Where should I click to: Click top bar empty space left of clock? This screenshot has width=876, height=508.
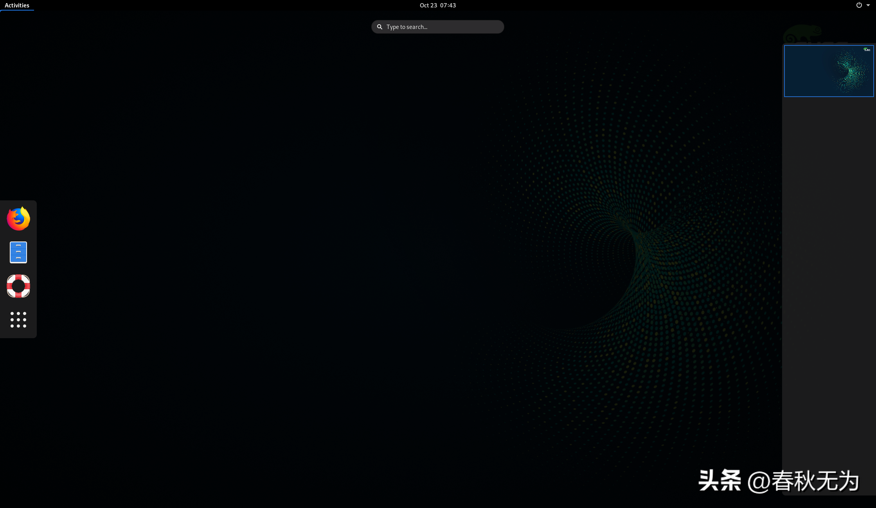click(x=235, y=5)
